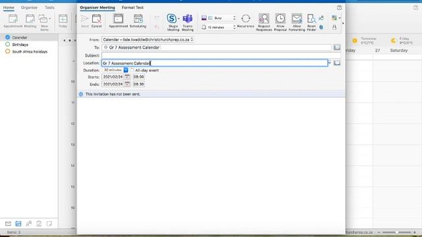Click the Location input field

215,63
